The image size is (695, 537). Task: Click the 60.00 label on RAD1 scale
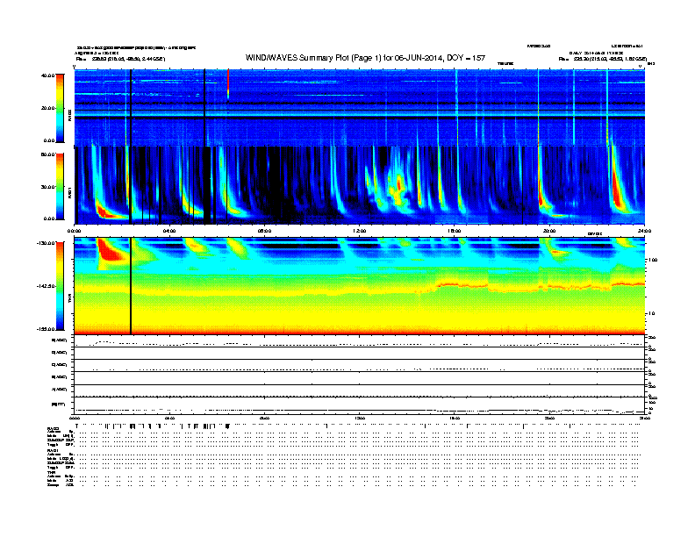coord(47,154)
